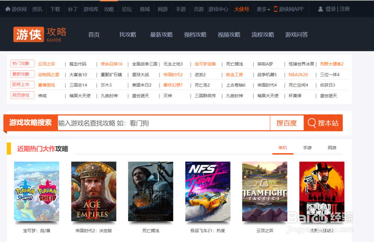374x242 pixels.
Task: Open the 最终幻想7 guide link
Action: 173,85
